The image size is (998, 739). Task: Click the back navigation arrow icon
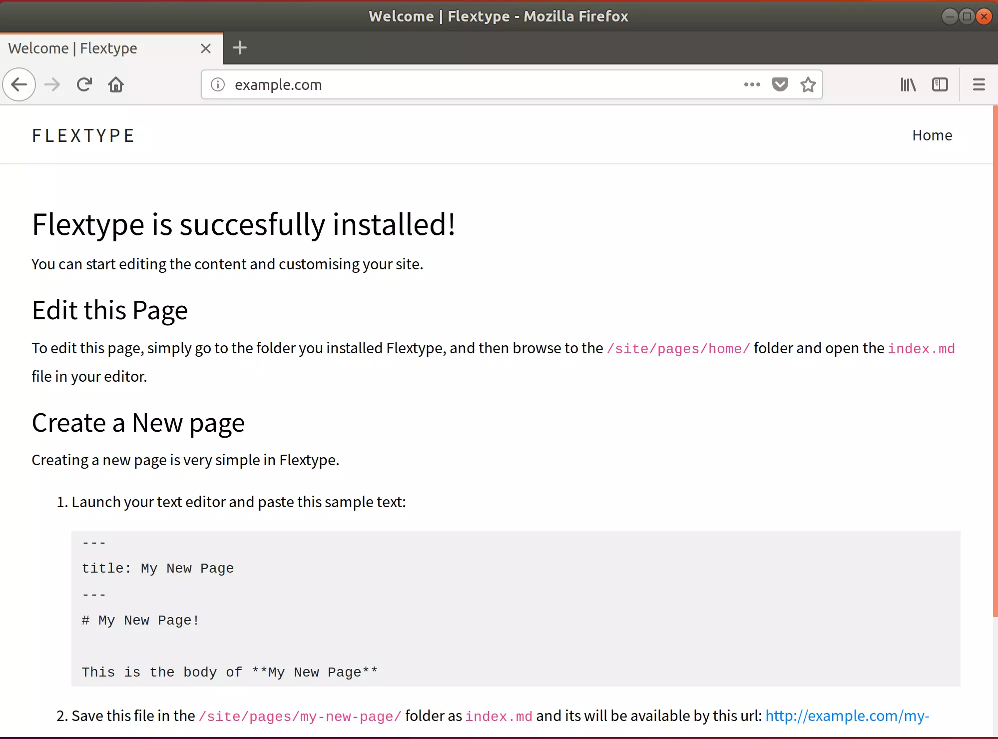(18, 84)
